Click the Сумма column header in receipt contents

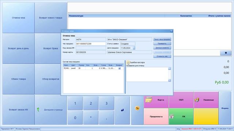click(103, 65)
